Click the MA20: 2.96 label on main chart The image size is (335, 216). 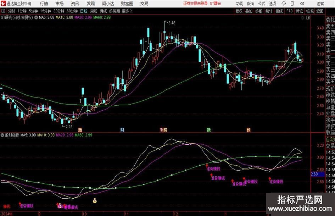(x=83, y=17)
